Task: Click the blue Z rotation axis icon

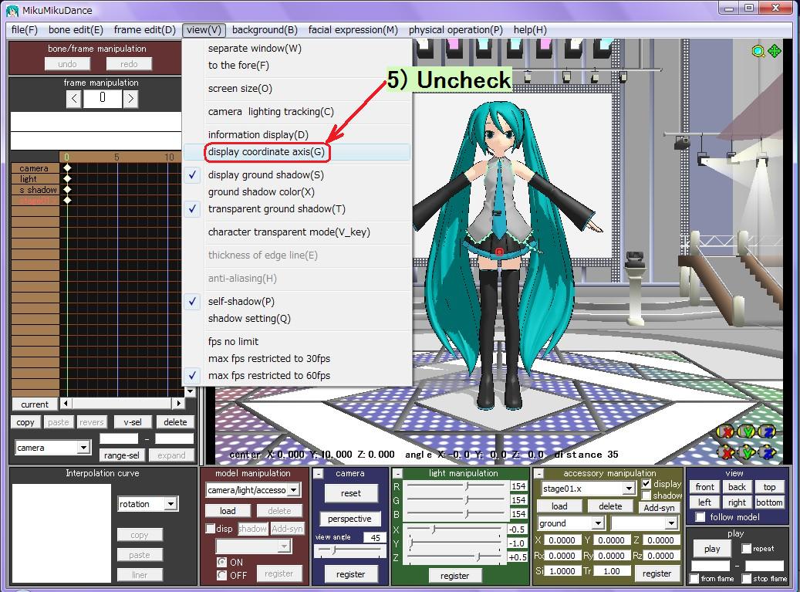Action: coord(768,431)
